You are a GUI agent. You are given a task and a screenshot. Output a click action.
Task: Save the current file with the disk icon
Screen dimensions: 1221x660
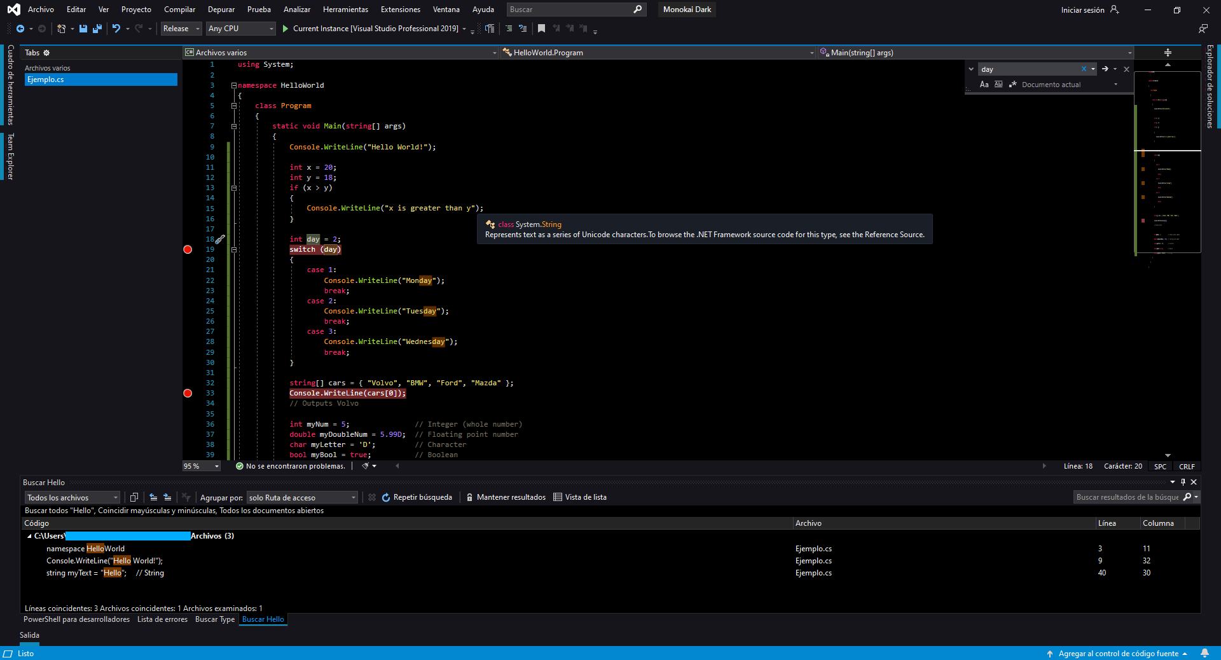tap(83, 29)
